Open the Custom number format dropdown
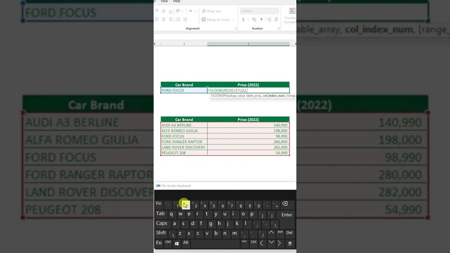Screen dimensions: 450x253 click(260, 11)
